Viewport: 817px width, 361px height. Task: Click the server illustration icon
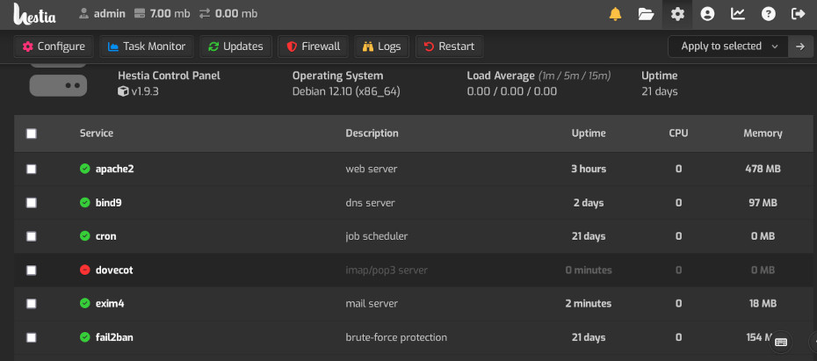point(58,80)
